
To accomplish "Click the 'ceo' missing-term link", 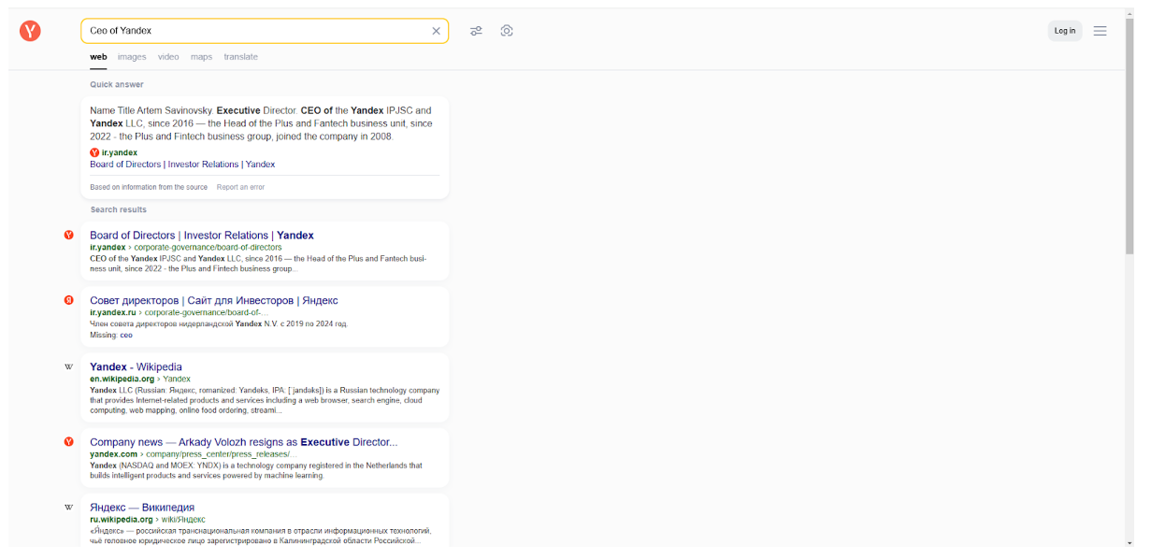I will (x=126, y=335).
